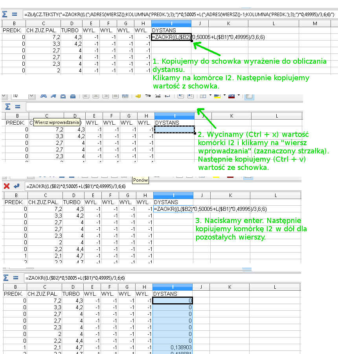Select column M header in the top screenshot

[315, 24]
